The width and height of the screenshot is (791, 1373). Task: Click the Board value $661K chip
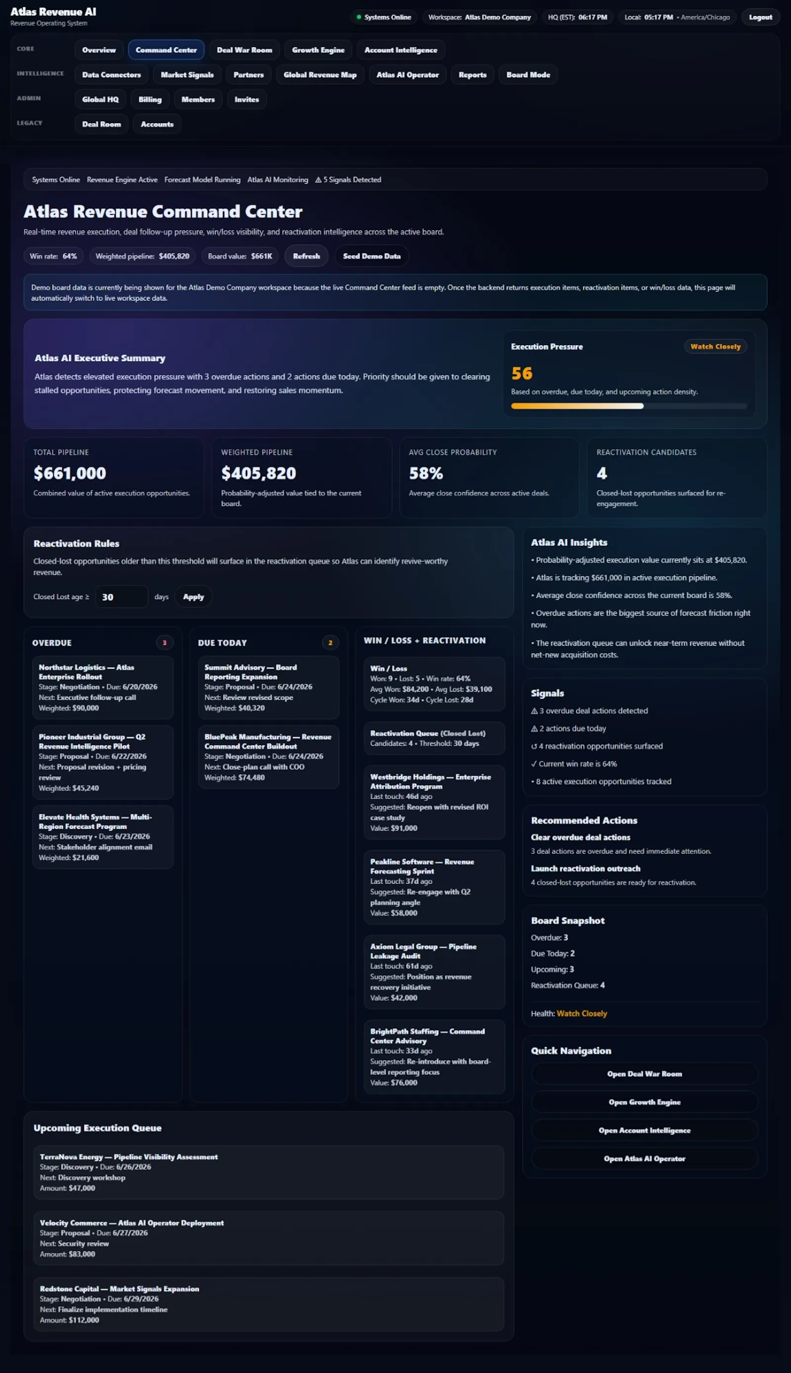240,257
